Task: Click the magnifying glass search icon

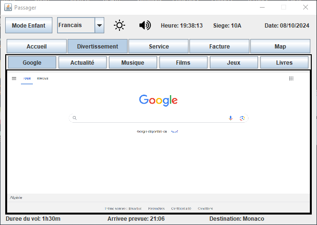Action: [74, 118]
